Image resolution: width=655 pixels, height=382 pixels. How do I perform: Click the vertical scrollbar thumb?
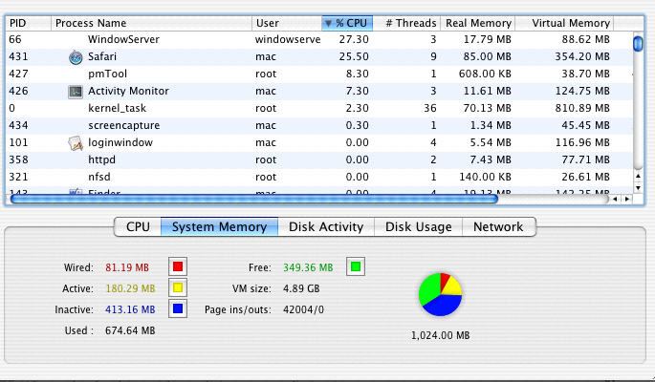click(638, 44)
